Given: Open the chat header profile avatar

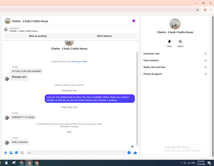Looking at the screenshot, I should tap(8, 21).
